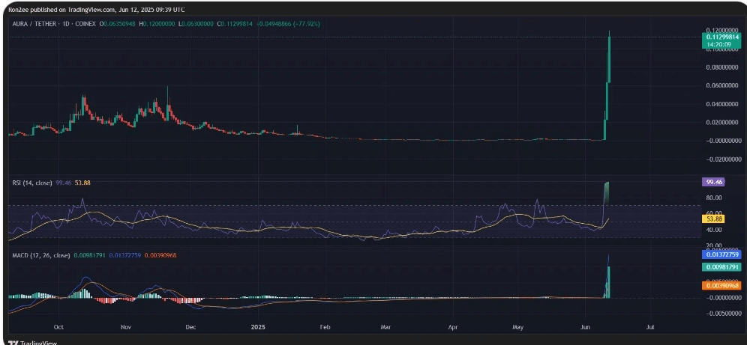The image size is (747, 345).
Task: Click the MACD (12, 26, close) indicator legend
Action: click(x=40, y=255)
